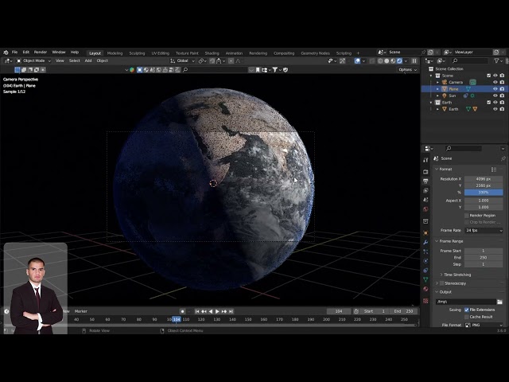Toggle viewport gizmos icon

click(x=342, y=60)
